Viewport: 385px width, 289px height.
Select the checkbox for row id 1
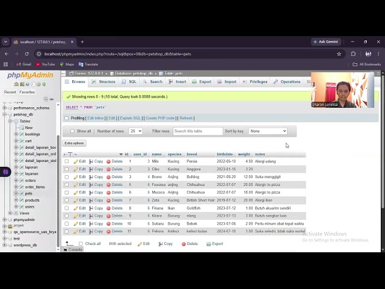point(67,161)
